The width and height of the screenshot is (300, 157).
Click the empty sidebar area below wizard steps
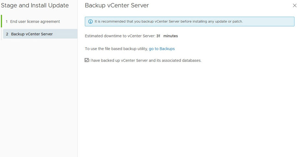click(39, 98)
